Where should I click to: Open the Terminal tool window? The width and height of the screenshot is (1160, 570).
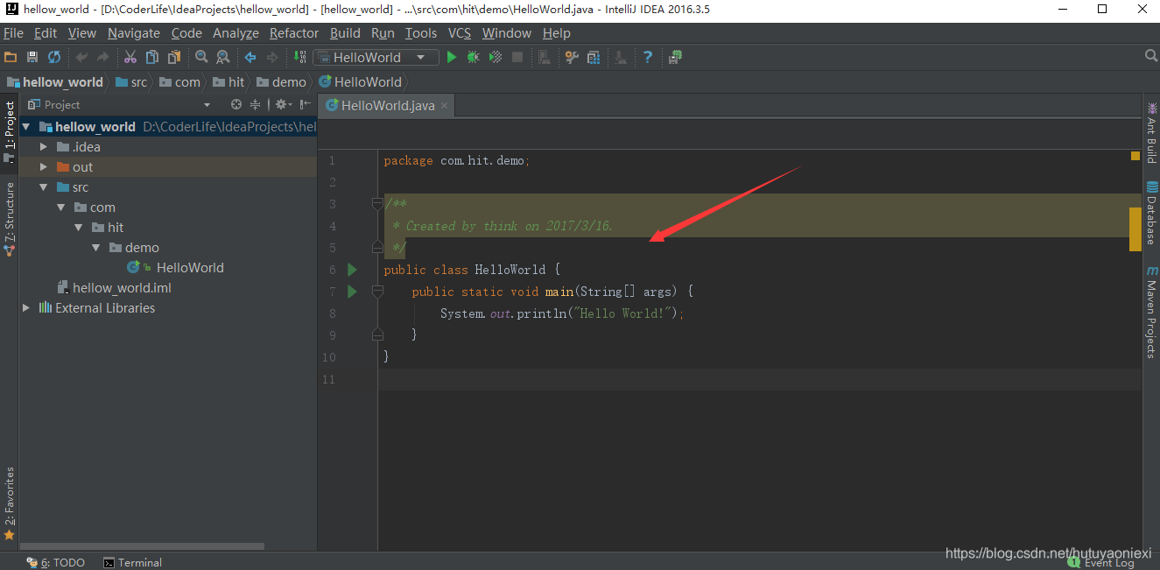[x=133, y=562]
